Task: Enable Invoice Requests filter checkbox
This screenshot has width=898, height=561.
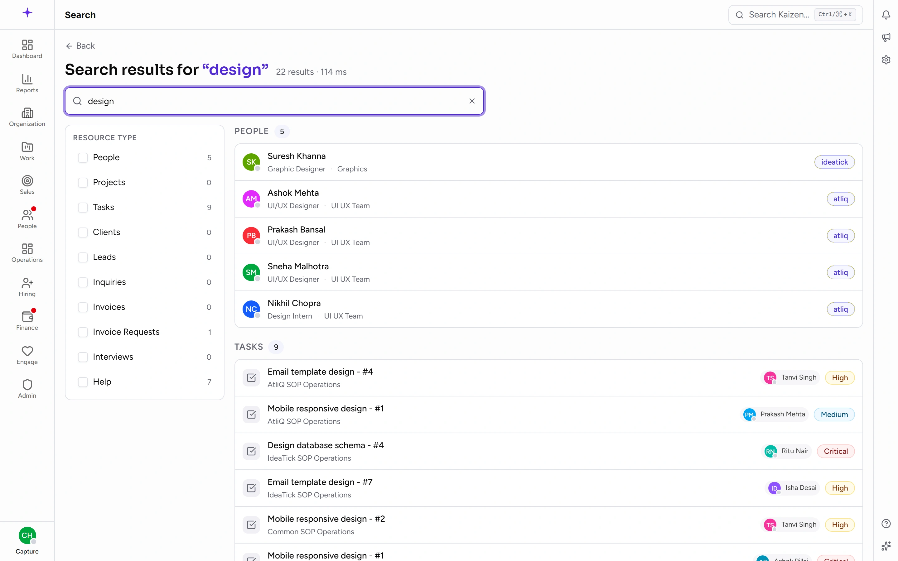Action: coord(83,332)
